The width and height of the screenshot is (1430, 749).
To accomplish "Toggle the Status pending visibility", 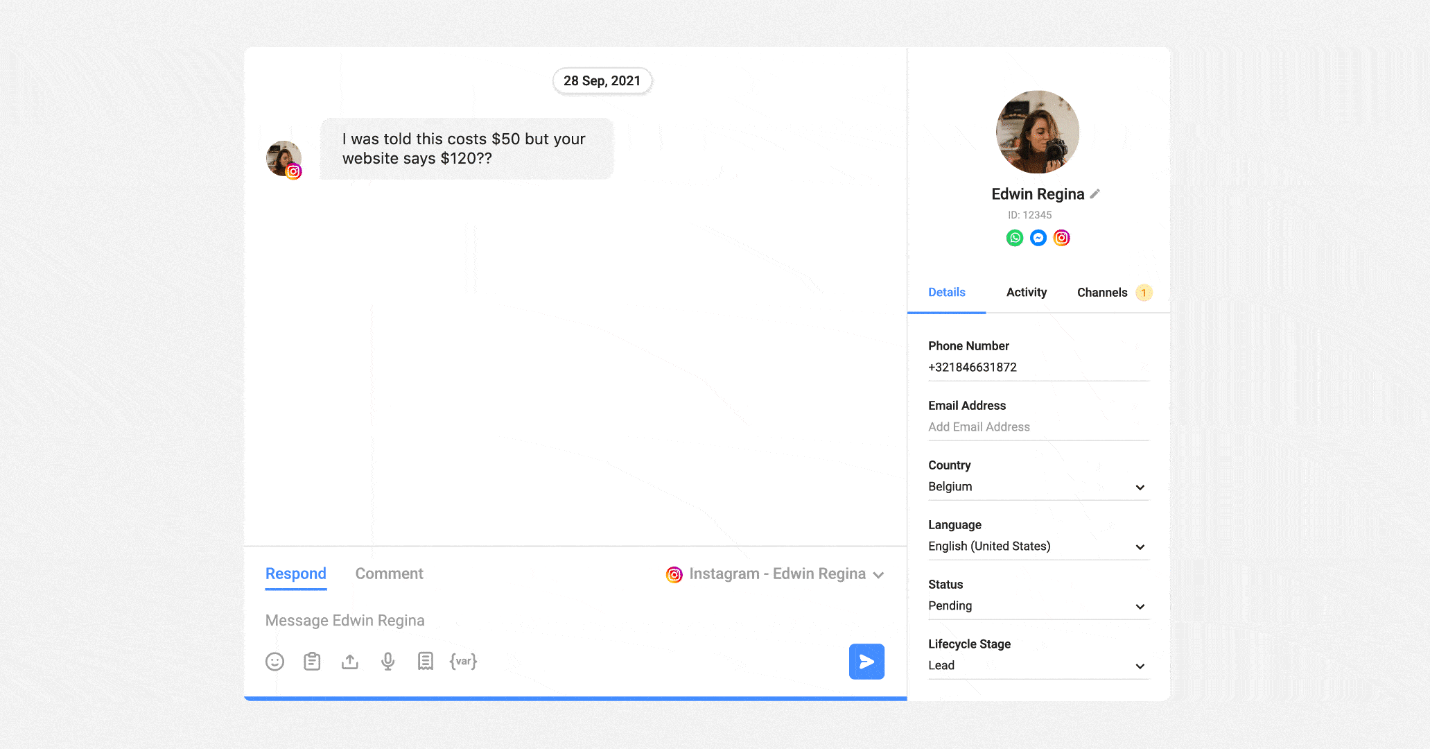I will (x=1142, y=605).
